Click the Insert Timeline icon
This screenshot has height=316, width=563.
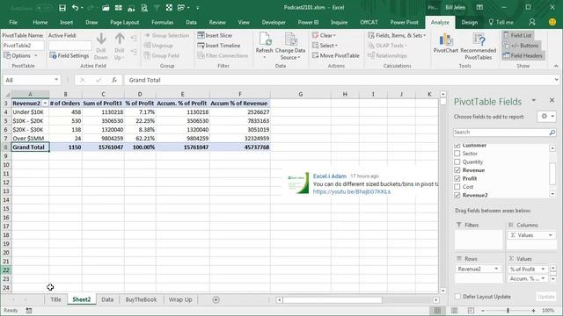click(201, 46)
